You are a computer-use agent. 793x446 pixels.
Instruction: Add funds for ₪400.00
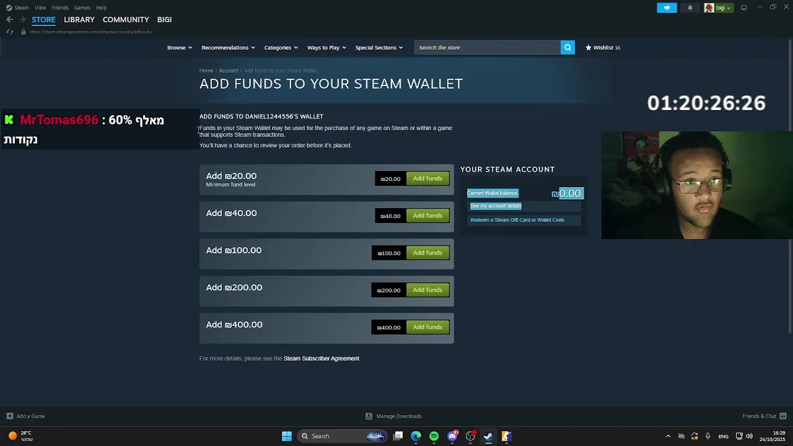coord(427,328)
